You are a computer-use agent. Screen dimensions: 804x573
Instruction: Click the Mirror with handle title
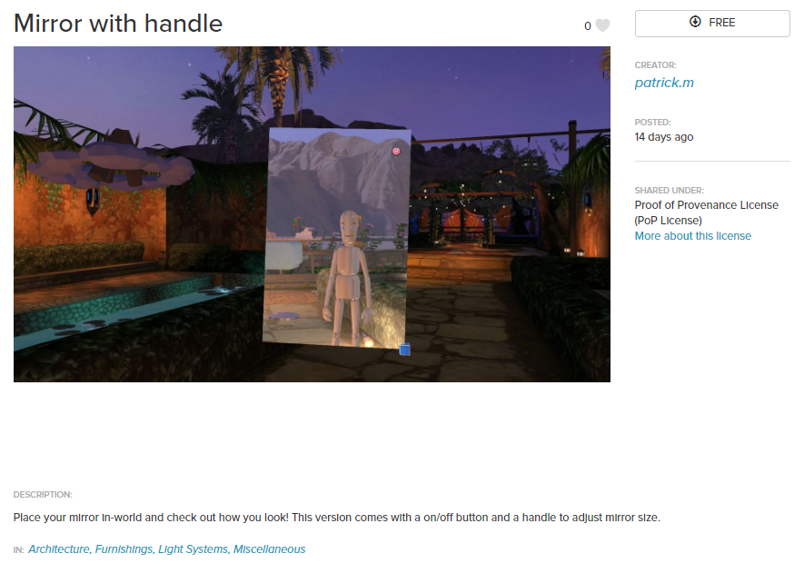118,24
